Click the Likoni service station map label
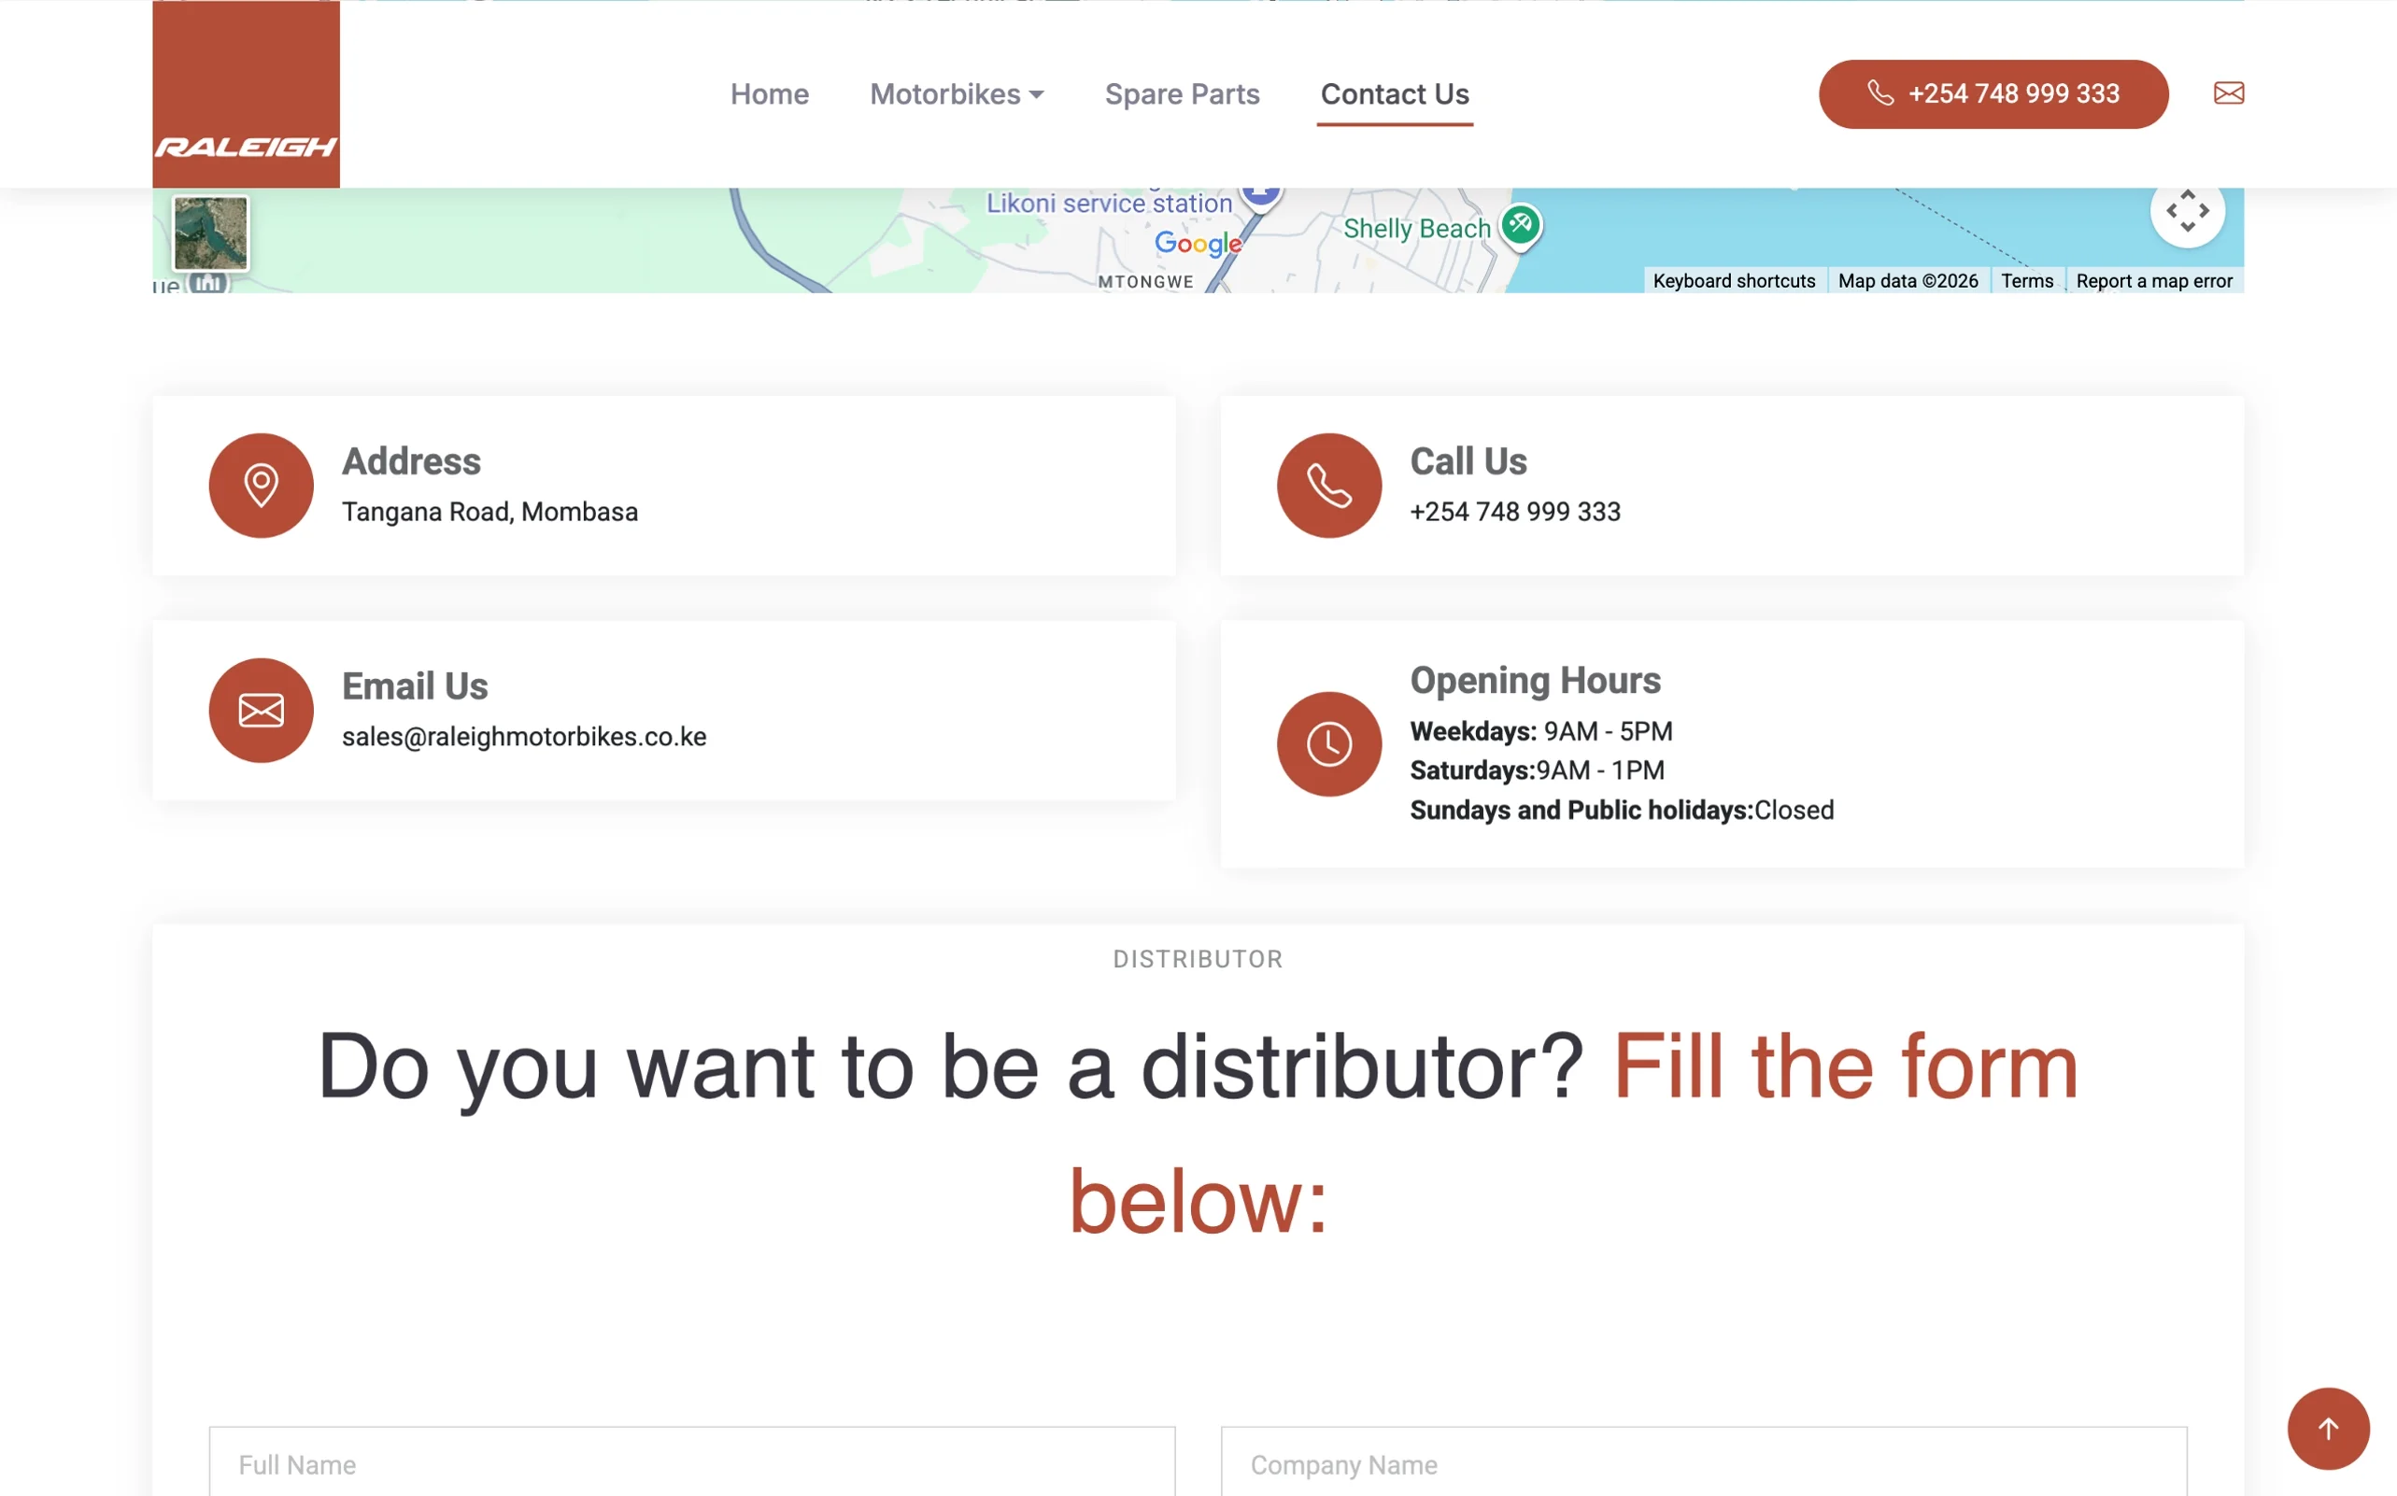Viewport: 2397px width, 1496px height. pos(1110,204)
